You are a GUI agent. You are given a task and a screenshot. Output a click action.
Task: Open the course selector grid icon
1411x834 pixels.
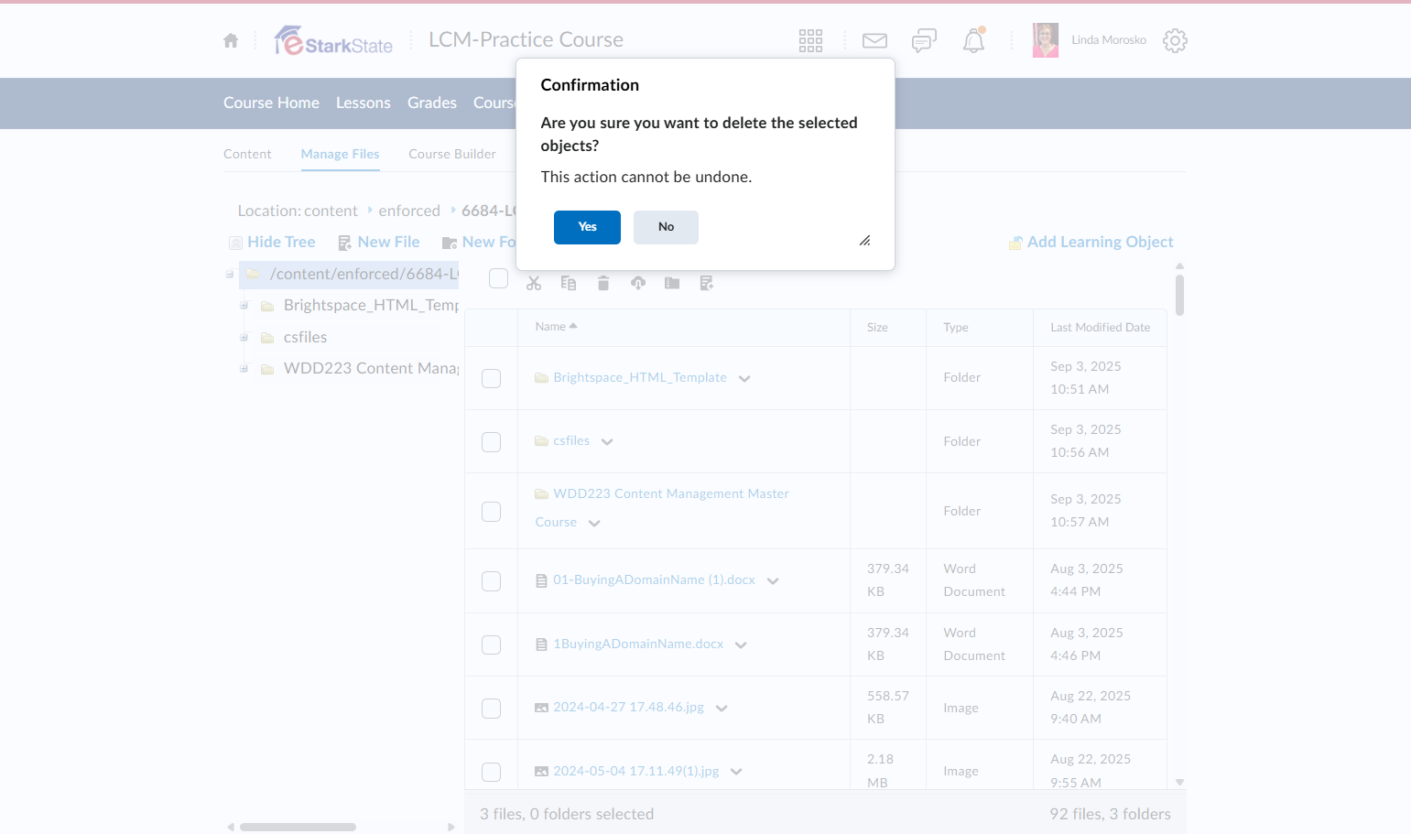pos(810,40)
